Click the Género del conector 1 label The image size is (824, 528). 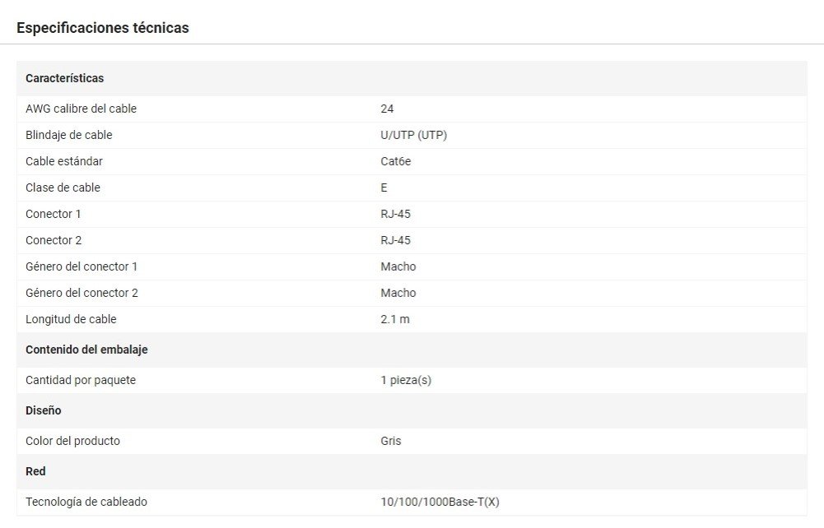pyautogui.click(x=81, y=266)
